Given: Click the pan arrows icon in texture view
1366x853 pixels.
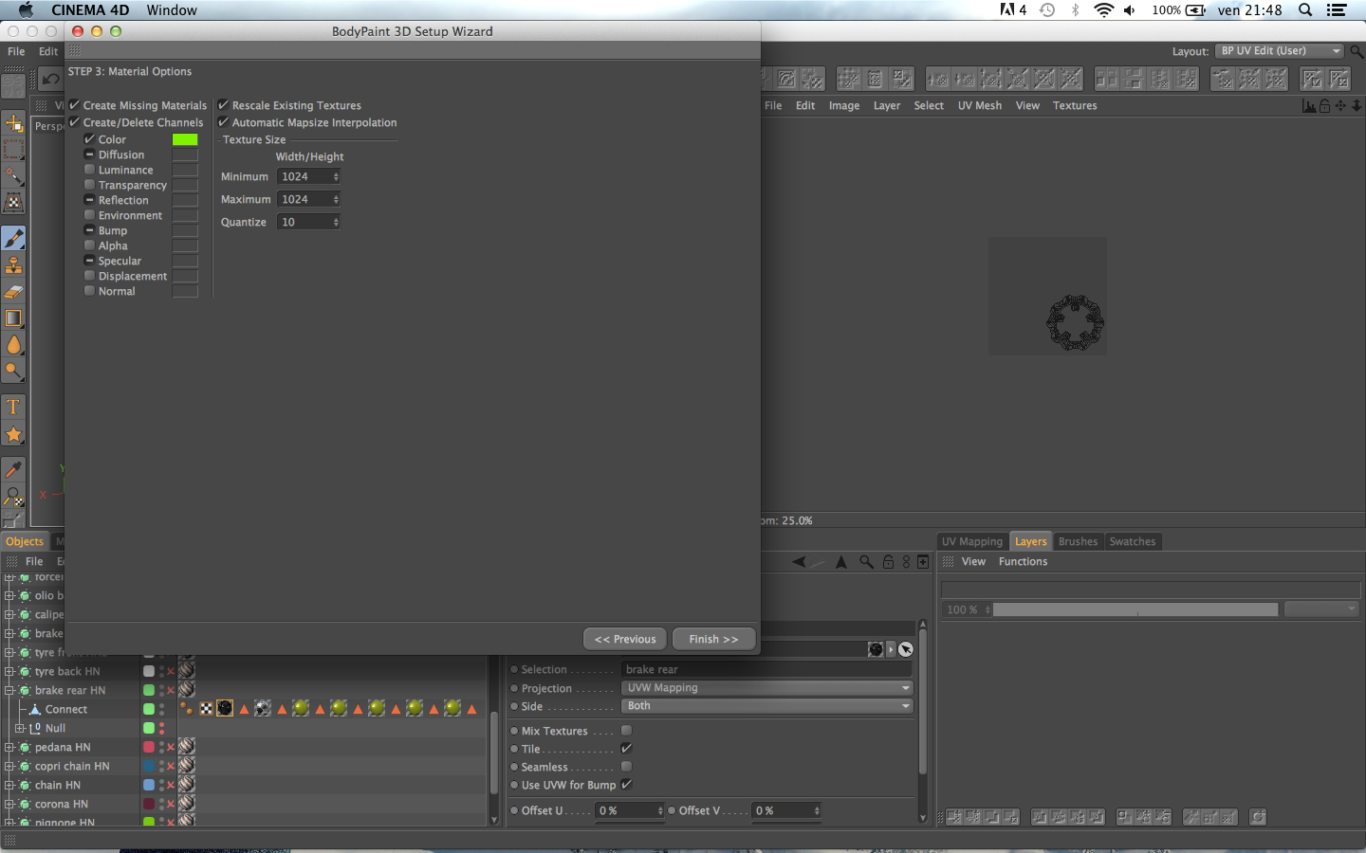Looking at the screenshot, I should point(1340,106).
